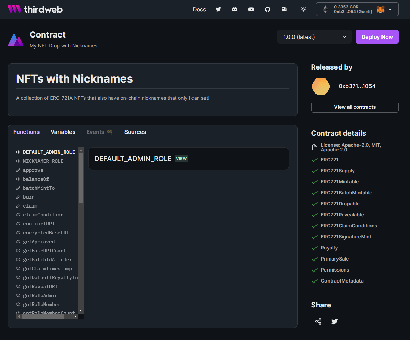Select the getRoleMember function
This screenshot has height=340, width=410.
tap(38, 305)
